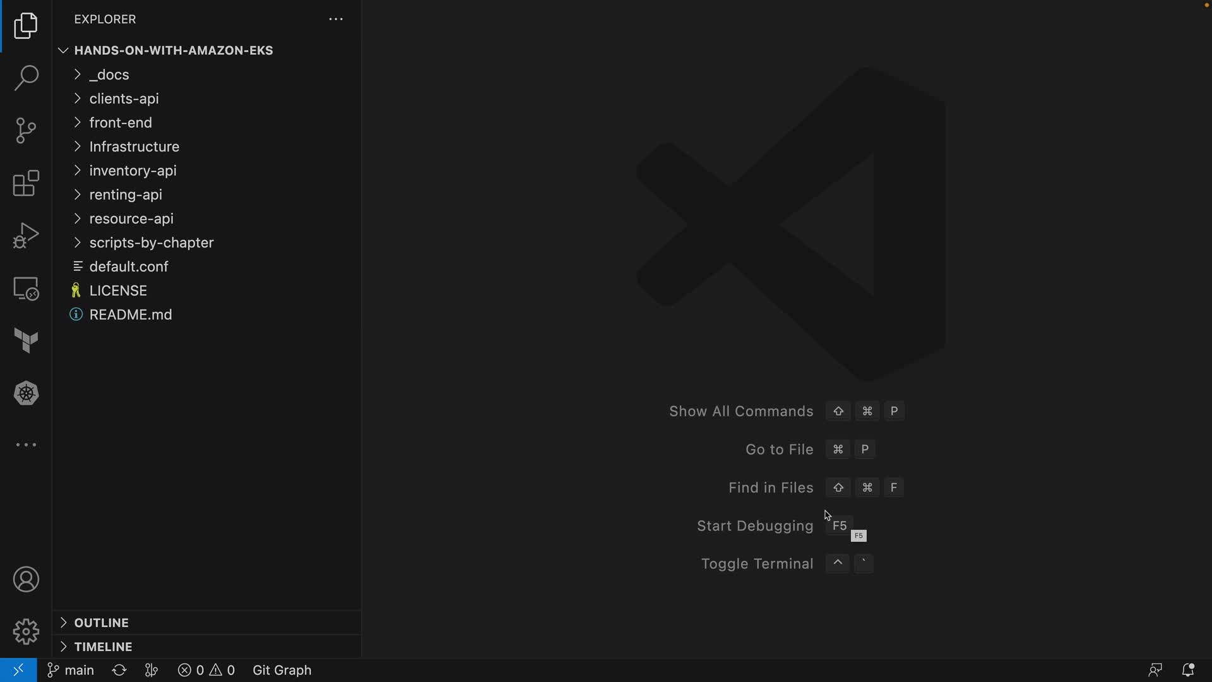Open the Run and Debug view

pyautogui.click(x=26, y=236)
